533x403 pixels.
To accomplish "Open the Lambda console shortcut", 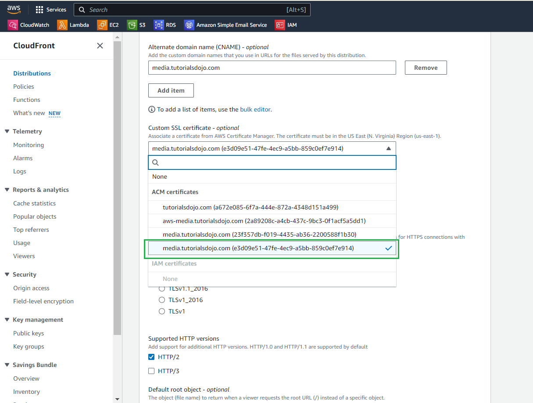I will 73,25.
